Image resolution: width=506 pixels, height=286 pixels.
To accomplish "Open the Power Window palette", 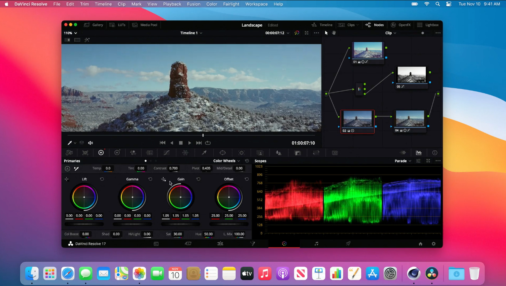I will tap(223, 153).
